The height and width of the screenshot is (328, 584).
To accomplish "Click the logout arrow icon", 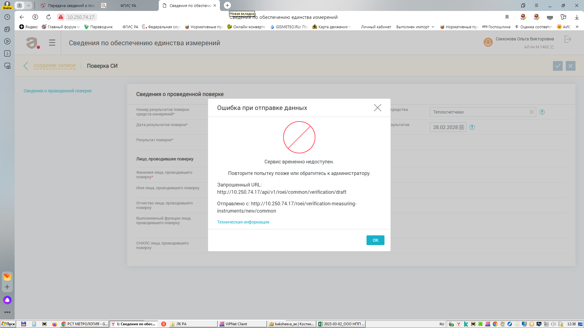I will point(568,39).
